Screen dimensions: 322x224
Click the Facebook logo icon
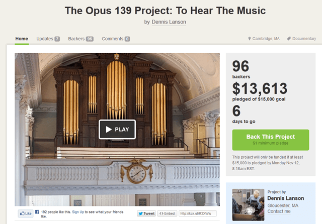click(37, 212)
